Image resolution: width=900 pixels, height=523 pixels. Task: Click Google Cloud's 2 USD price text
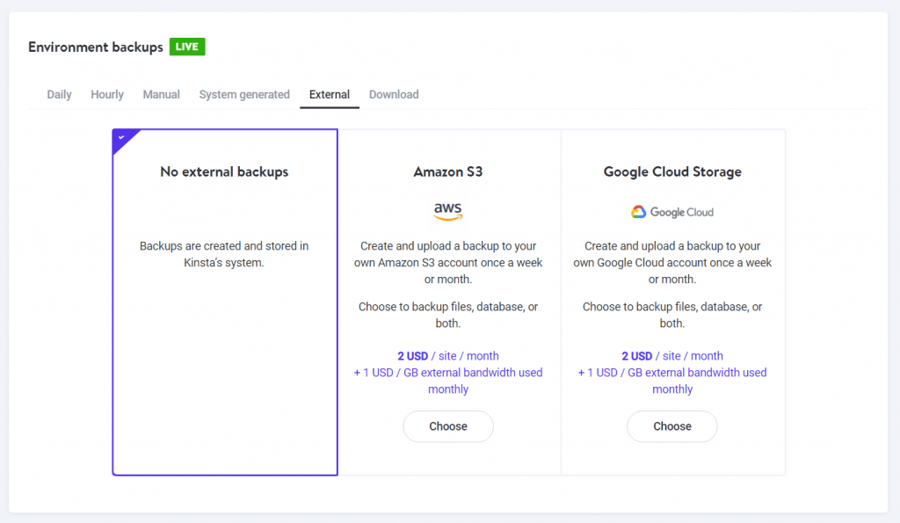click(x=637, y=356)
